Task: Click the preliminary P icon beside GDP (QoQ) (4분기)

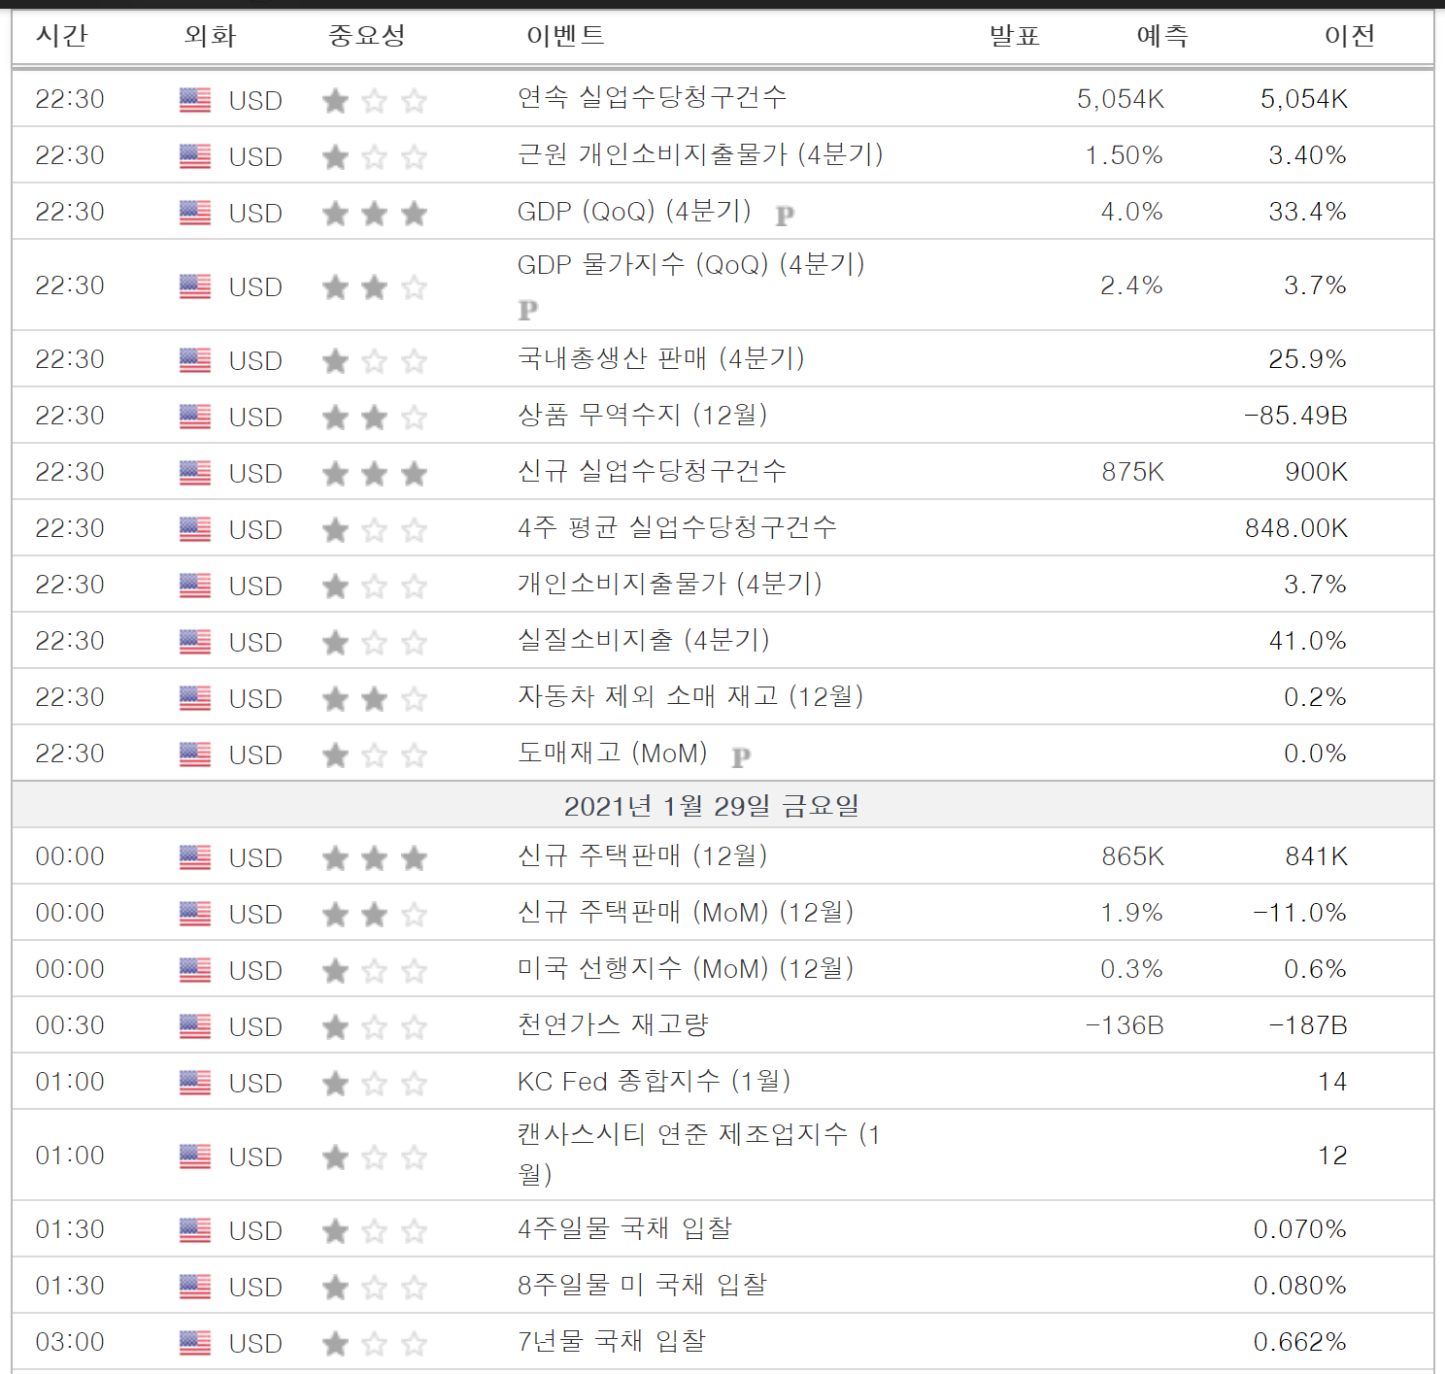Action: point(785,216)
